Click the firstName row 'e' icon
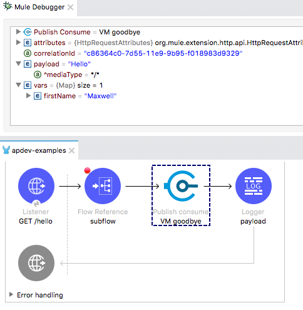303x310 pixels. click(x=38, y=96)
